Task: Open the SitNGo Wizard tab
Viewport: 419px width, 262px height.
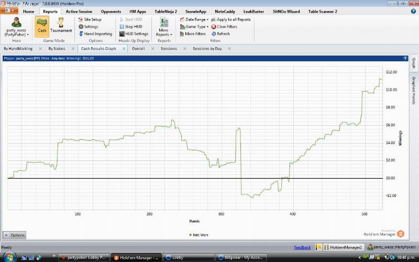Action: (286, 12)
